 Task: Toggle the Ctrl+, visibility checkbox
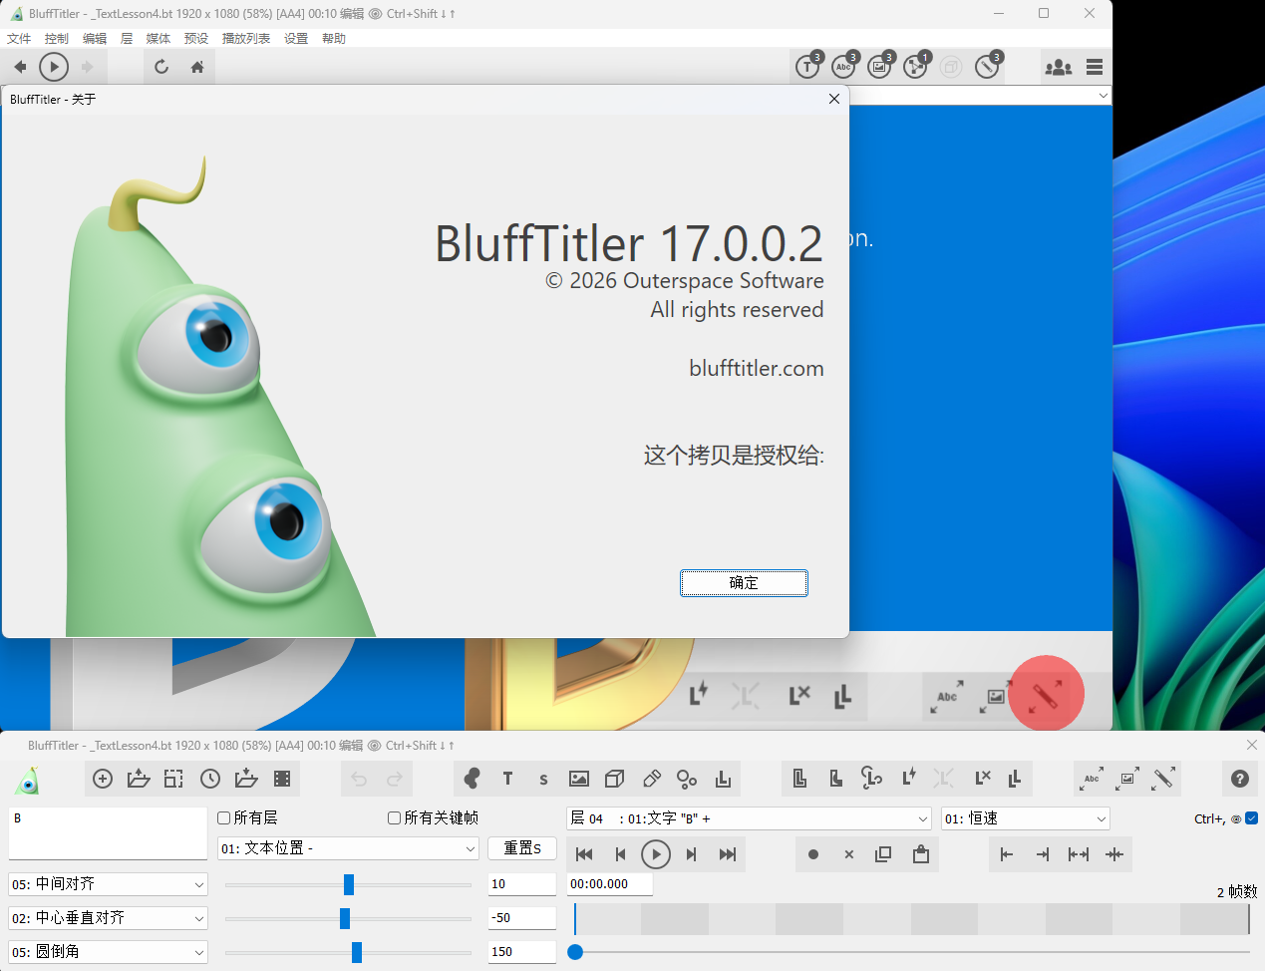pyautogui.click(x=1251, y=818)
